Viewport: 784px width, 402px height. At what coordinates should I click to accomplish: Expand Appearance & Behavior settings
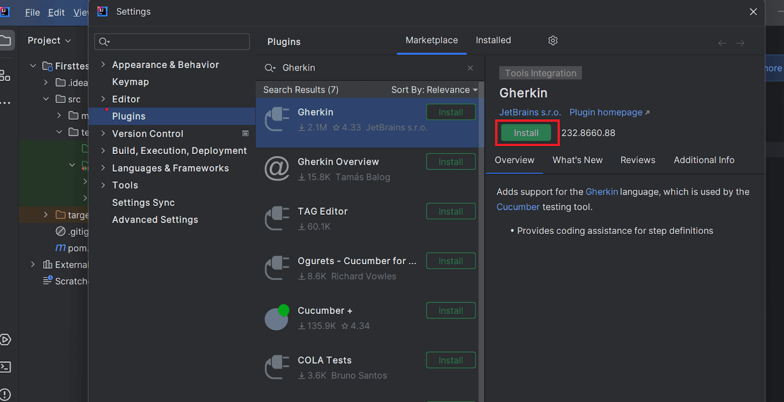(x=103, y=64)
